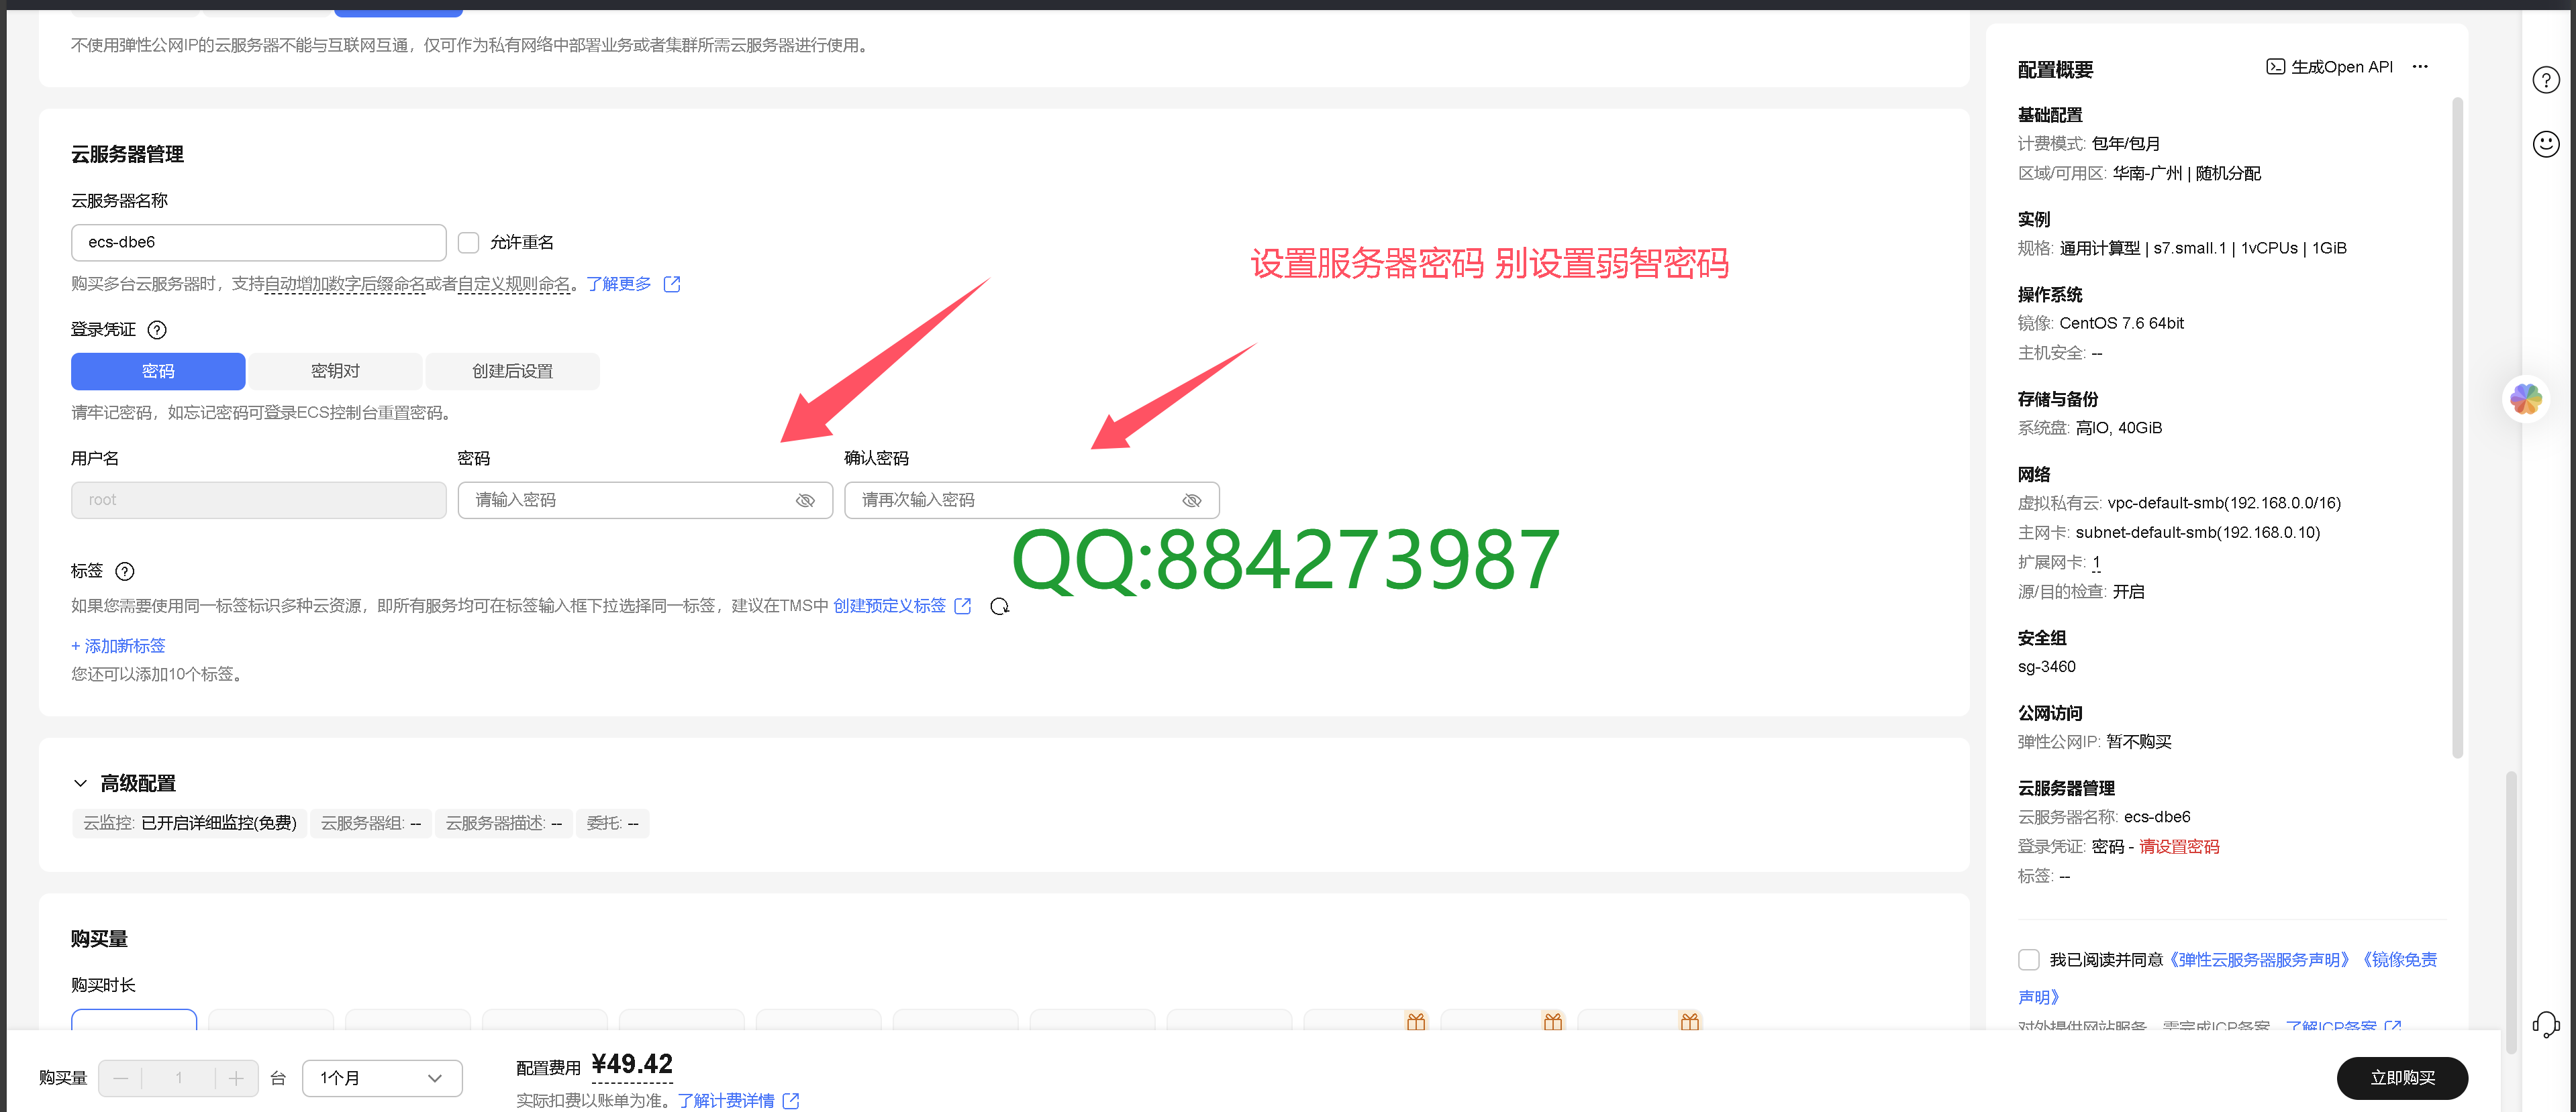2576x1112 pixels.
Task: Click the refresh icon after 创建预定义标签
Action: (999, 606)
